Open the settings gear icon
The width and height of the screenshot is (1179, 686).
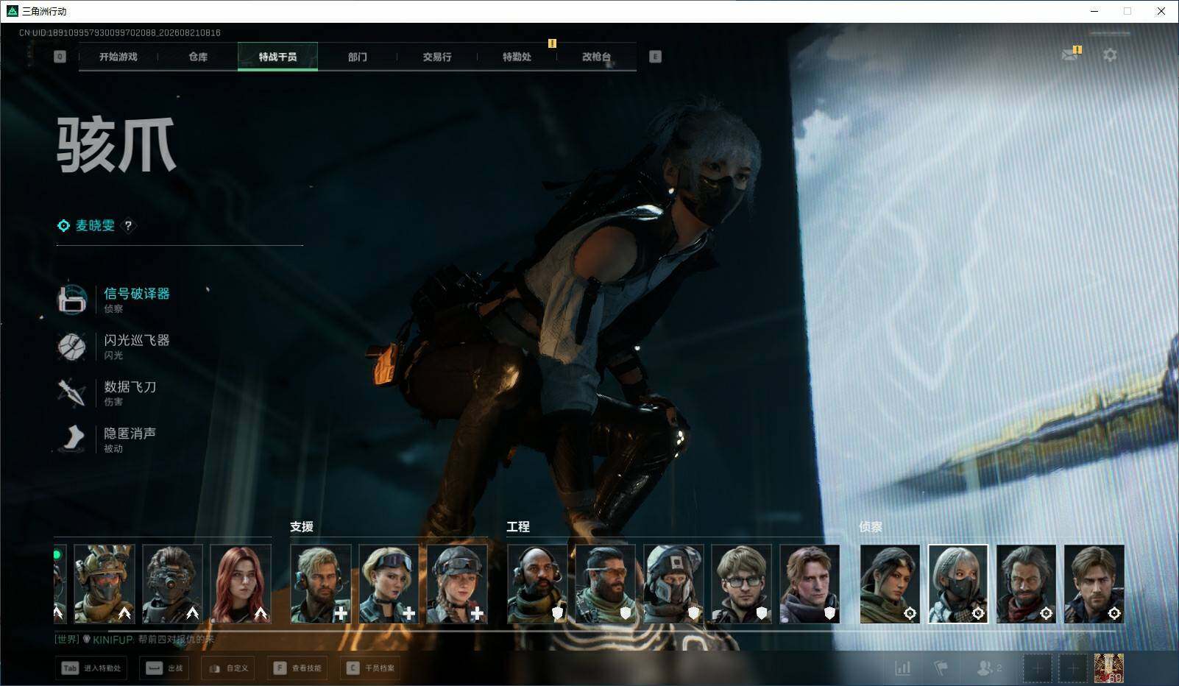(x=1110, y=55)
